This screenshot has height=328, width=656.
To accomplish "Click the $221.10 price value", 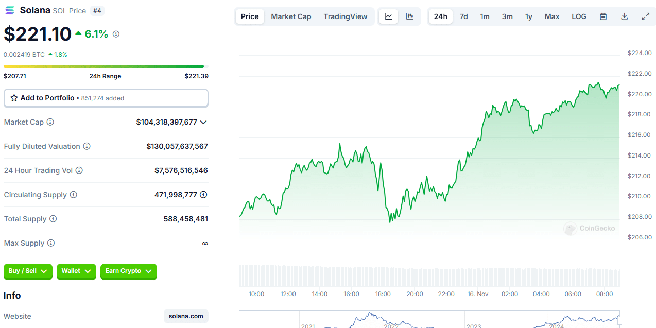I will [x=38, y=34].
